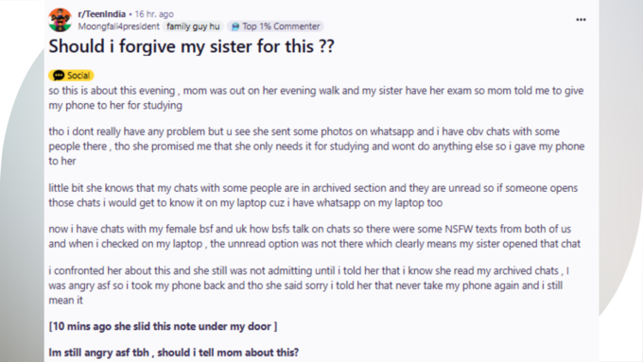The height and width of the screenshot is (362, 643).
Task: Click the paragraph starting 'tho i dont really'
Action: tap(317, 147)
